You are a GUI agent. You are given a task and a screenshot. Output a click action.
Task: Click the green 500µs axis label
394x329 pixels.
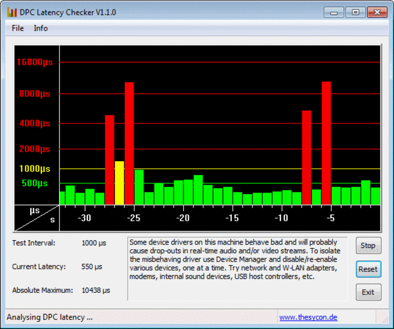tap(34, 183)
